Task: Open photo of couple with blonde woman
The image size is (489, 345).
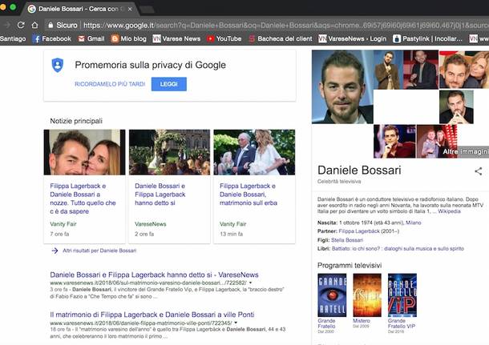Action: [x=464, y=70]
